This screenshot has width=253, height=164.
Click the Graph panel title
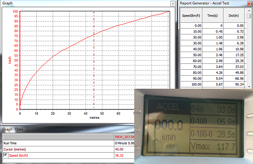pyautogui.click(x=8, y=3)
